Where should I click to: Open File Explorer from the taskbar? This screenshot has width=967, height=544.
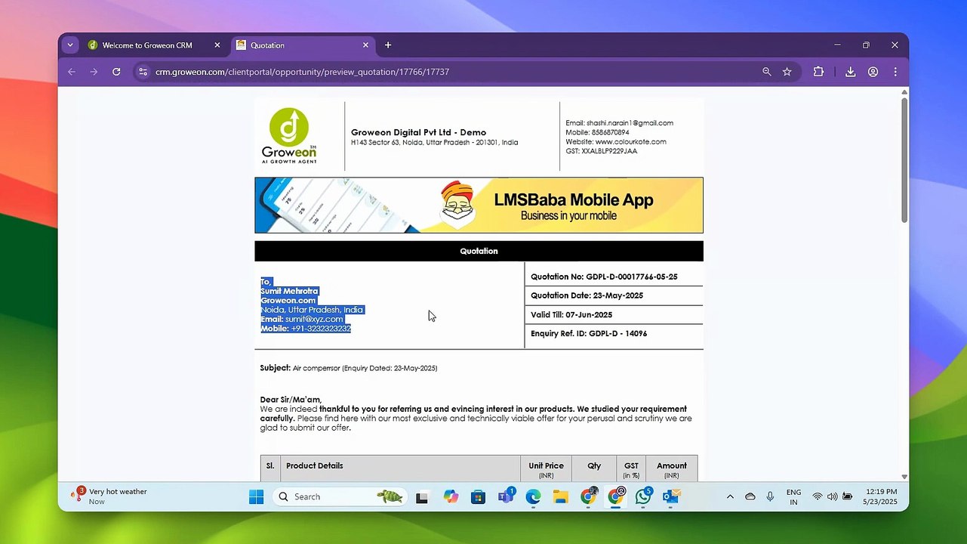(561, 496)
